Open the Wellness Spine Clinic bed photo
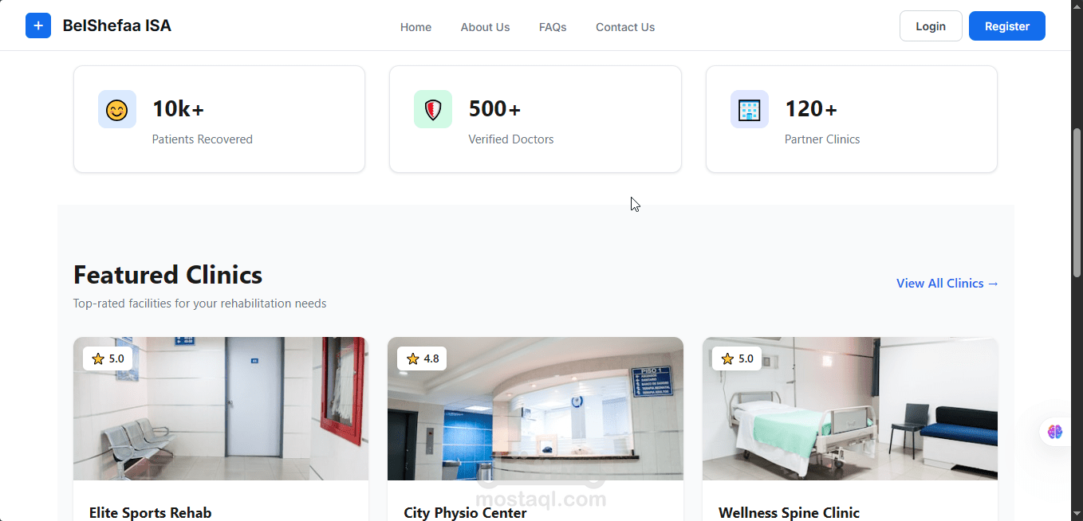This screenshot has width=1083, height=521. [x=850, y=409]
